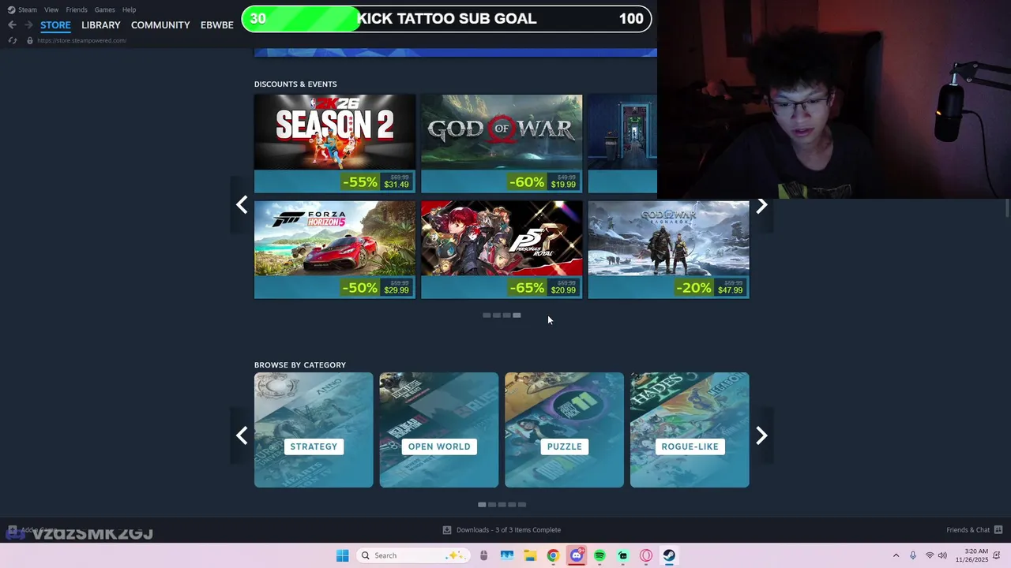The height and width of the screenshot is (568, 1011).
Task: Go forward with the Steam forward arrow
Action: point(28,25)
